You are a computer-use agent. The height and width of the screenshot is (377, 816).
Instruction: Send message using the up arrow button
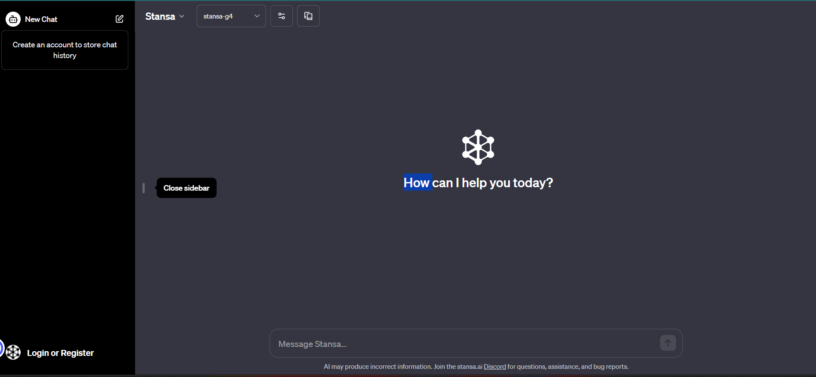click(668, 343)
